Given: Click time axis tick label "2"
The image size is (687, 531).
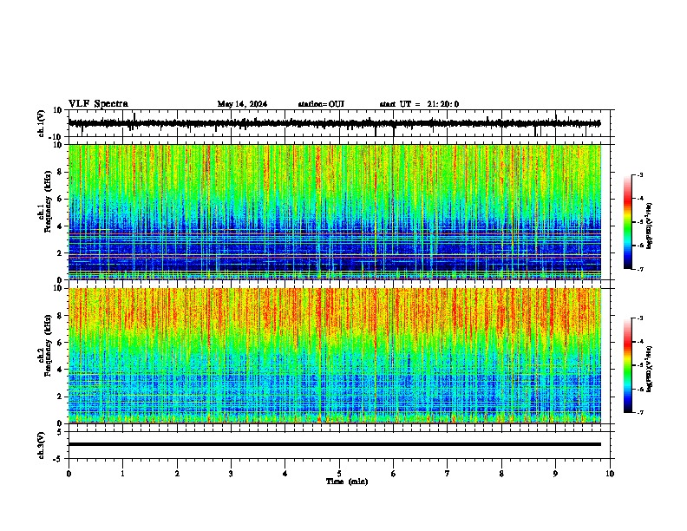Looking at the screenshot, I should pos(177,474).
